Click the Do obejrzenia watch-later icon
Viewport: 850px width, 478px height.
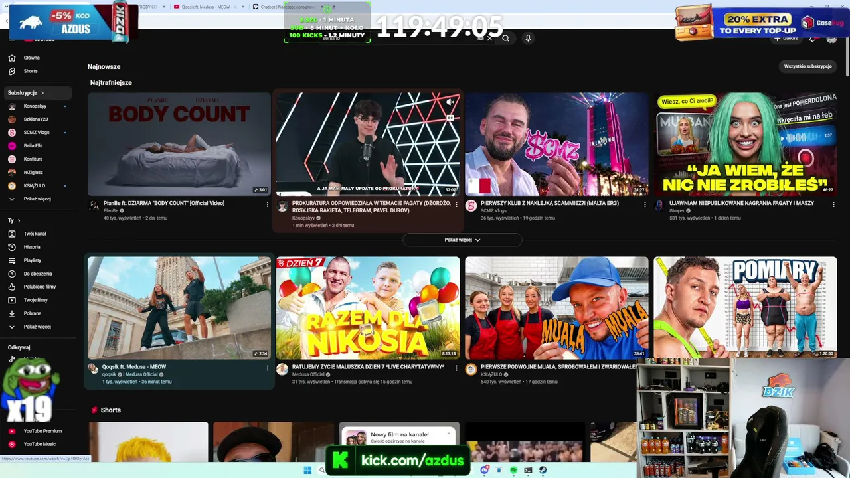(x=12, y=274)
